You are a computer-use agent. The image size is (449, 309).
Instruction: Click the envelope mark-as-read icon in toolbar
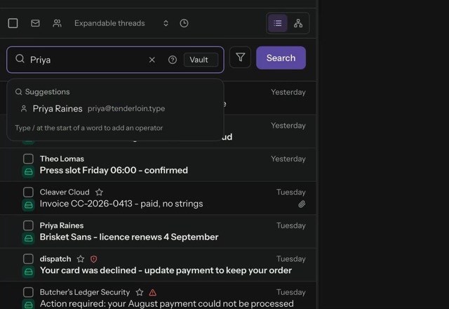[35, 23]
